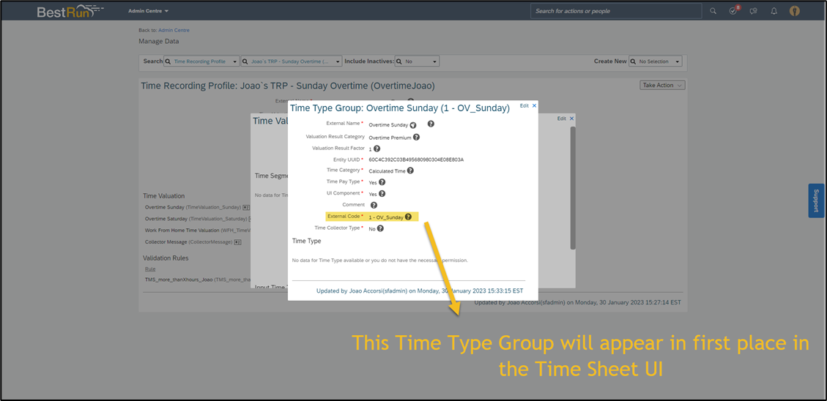Open details icon for Collector Message
Image resolution: width=827 pixels, height=401 pixels.
237,242
